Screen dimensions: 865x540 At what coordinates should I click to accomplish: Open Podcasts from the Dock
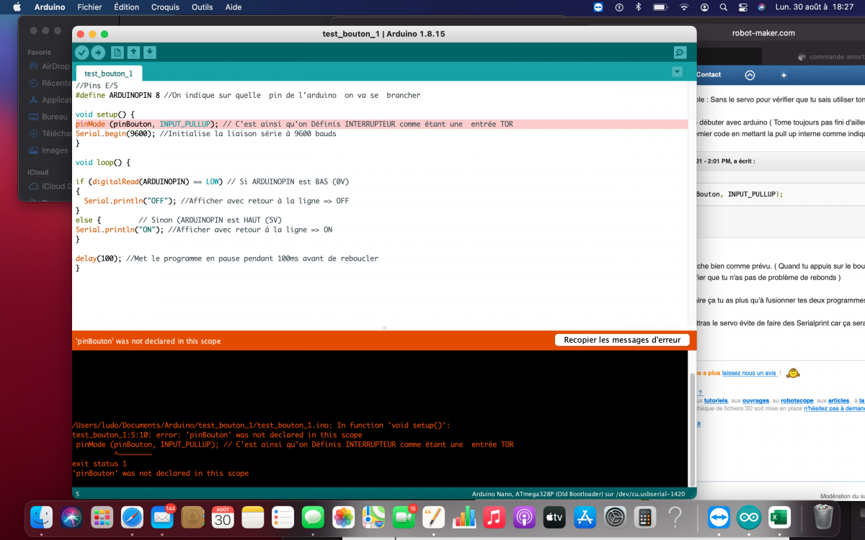[524, 517]
